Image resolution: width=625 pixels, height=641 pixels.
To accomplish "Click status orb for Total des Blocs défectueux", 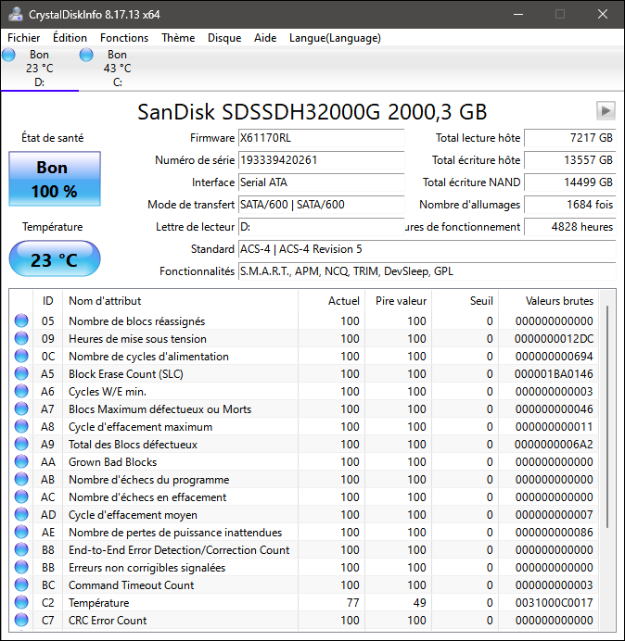I will [x=21, y=444].
